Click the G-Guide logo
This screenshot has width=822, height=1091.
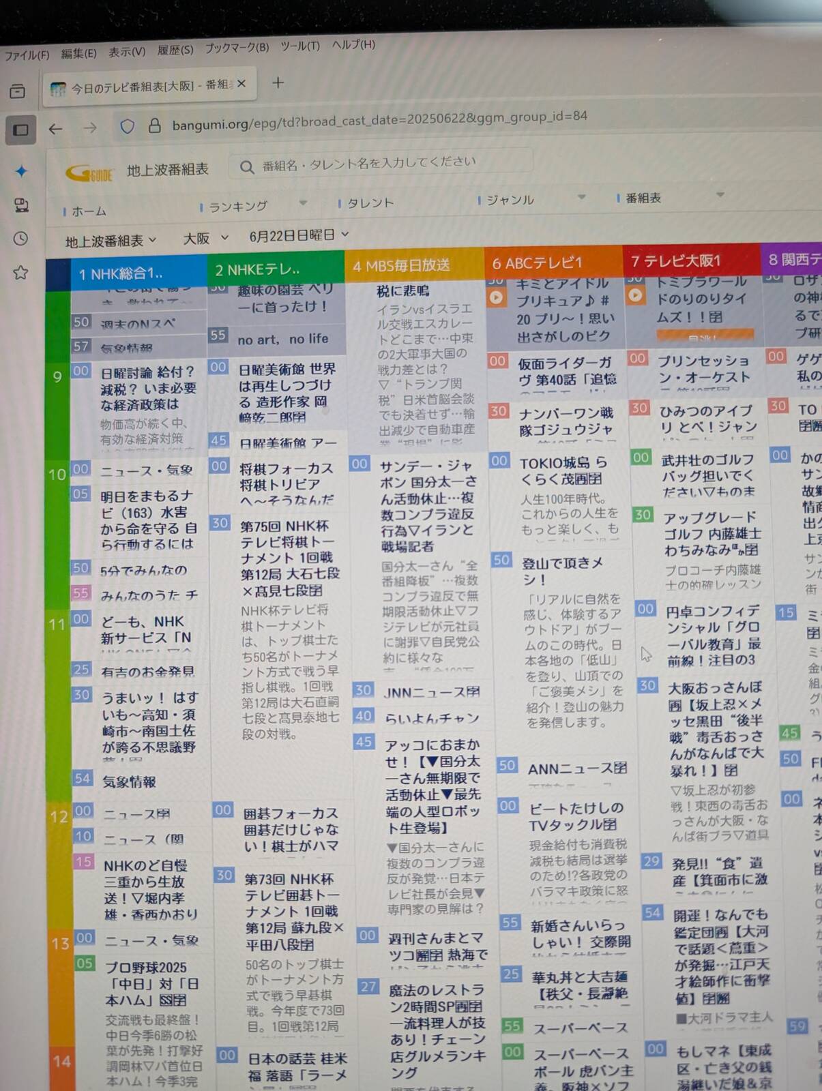tap(89, 173)
